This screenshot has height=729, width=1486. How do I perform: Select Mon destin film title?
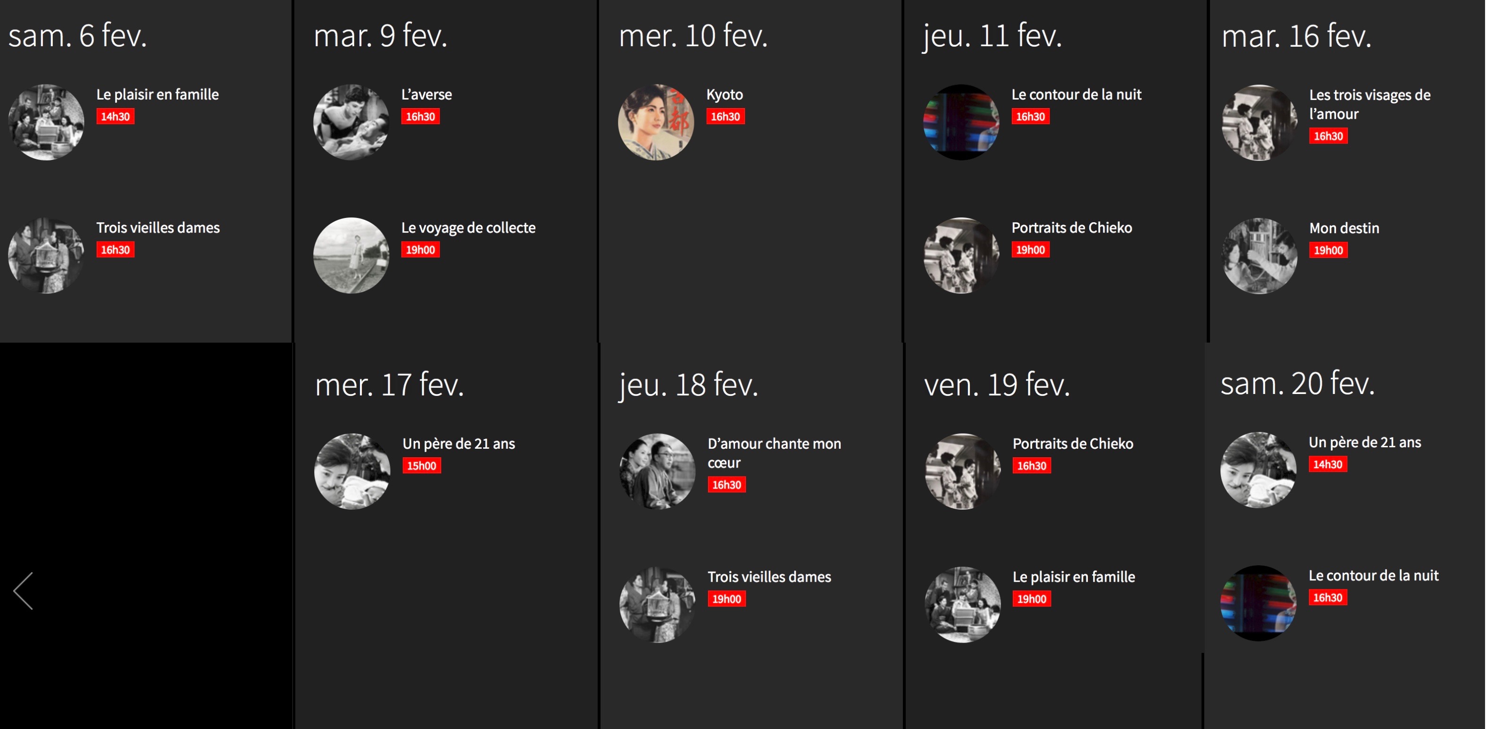(x=1344, y=228)
